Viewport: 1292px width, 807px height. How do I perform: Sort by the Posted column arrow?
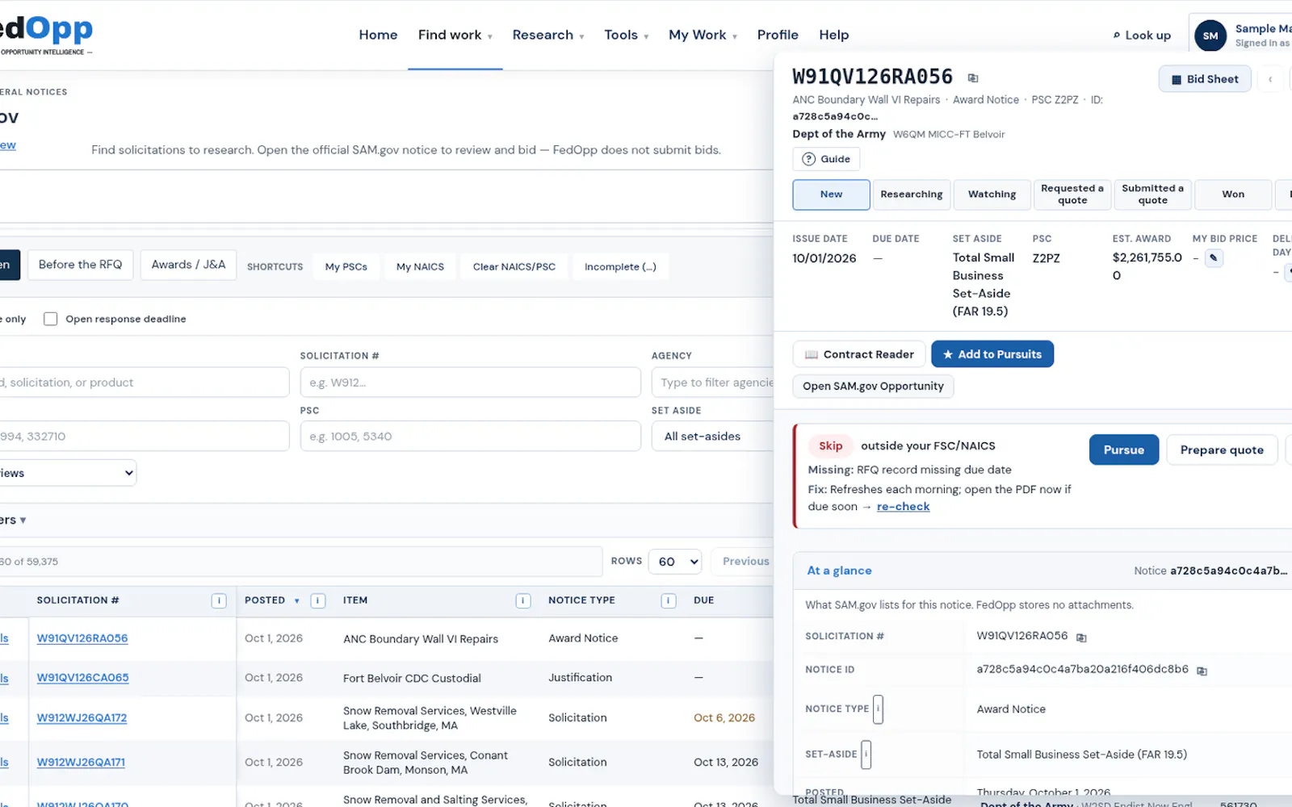[x=297, y=601]
